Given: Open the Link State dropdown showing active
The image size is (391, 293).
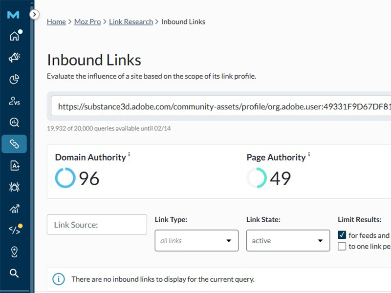Looking at the screenshot, I should coord(288,240).
